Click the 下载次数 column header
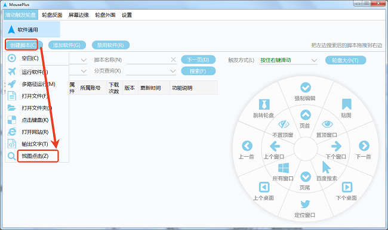Viewport: 388px width, 230px height. (x=114, y=88)
